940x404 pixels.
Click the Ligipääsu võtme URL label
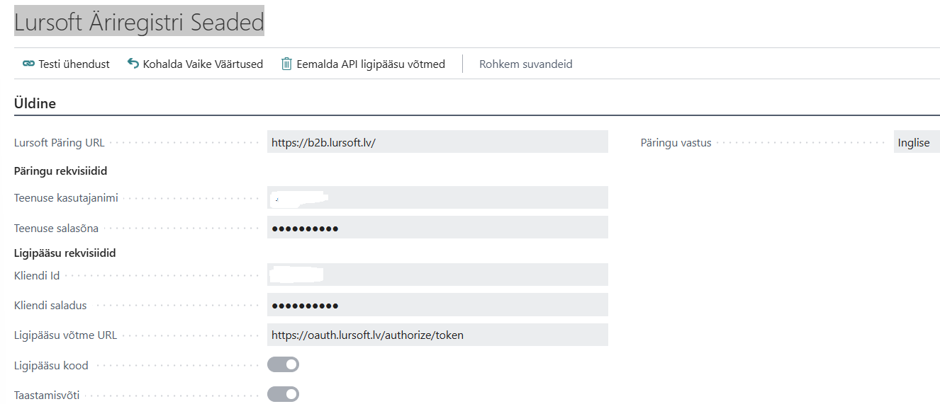tap(65, 335)
